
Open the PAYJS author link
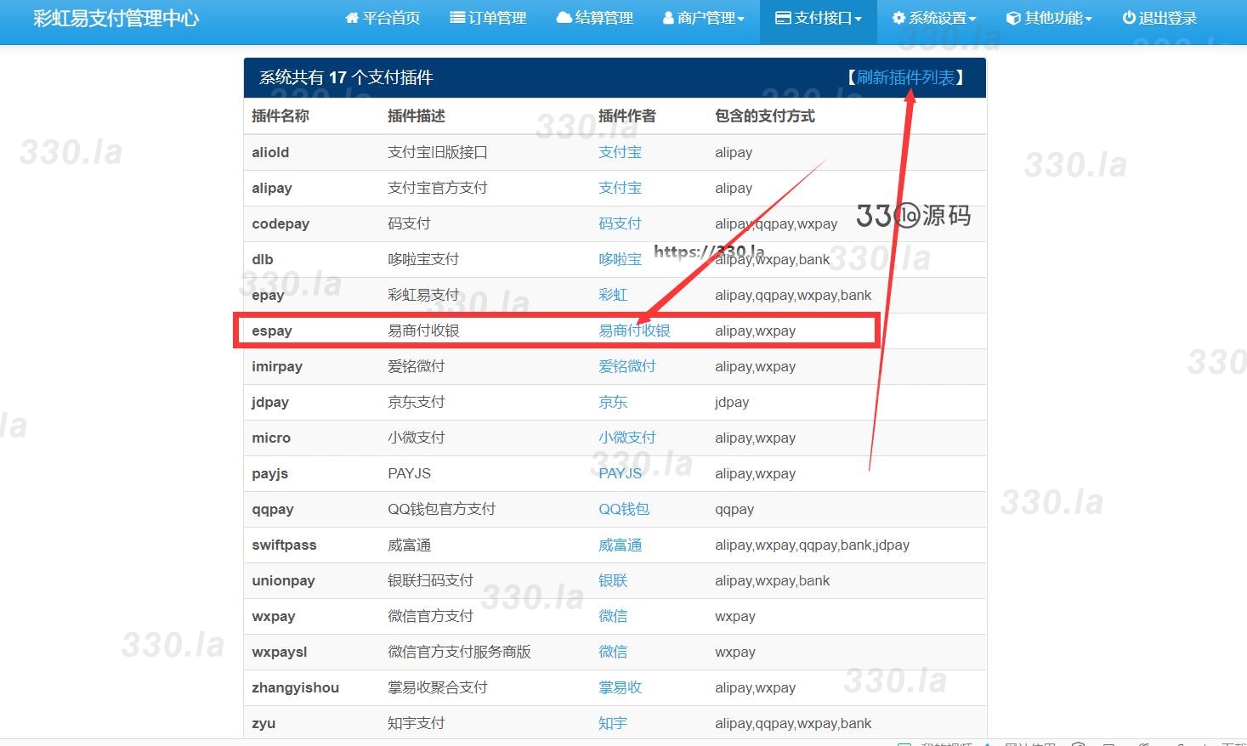620,473
